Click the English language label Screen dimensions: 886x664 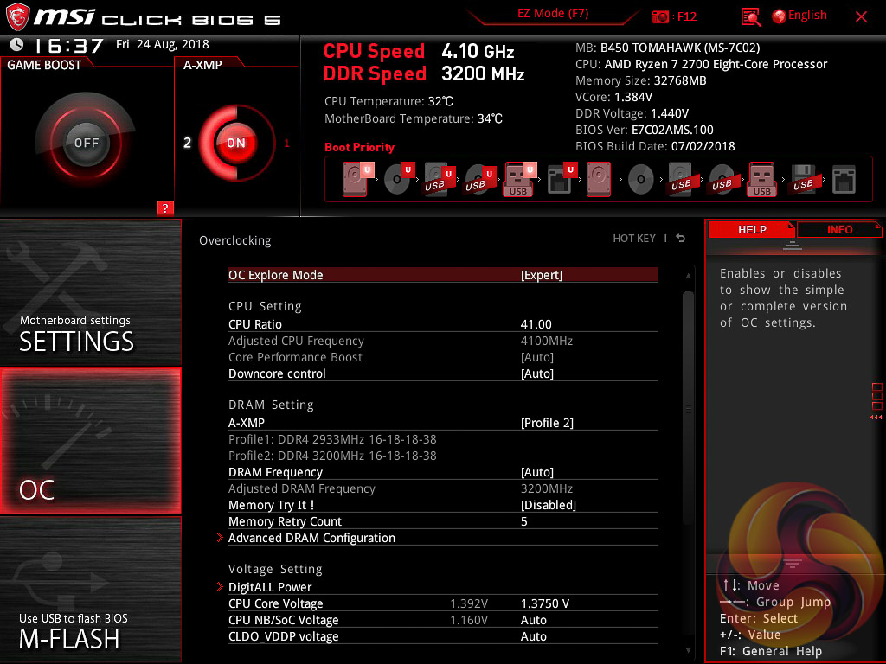point(807,16)
